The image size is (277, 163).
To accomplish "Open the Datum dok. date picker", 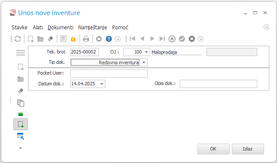I will [102, 84].
